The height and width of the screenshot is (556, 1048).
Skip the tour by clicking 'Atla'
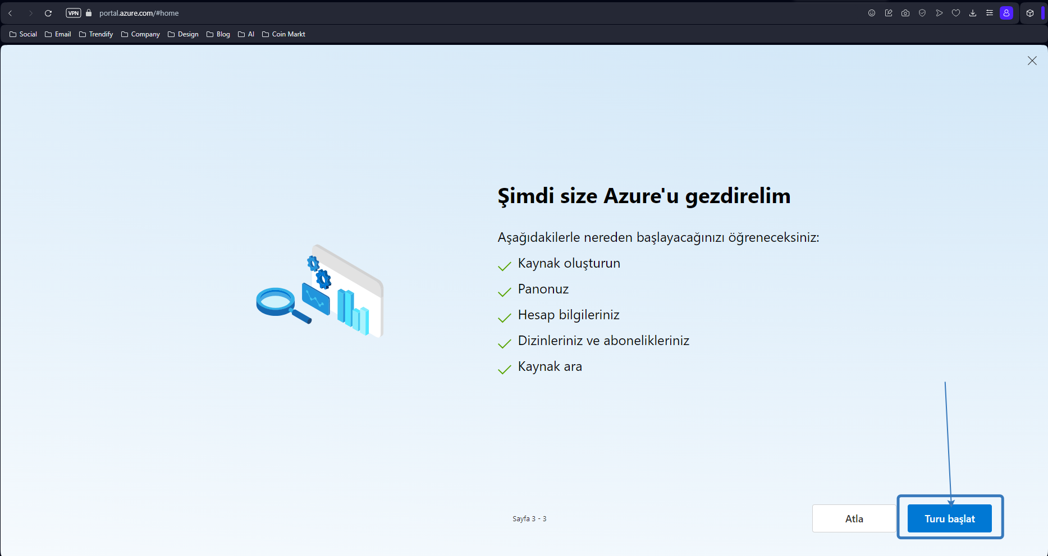point(854,518)
